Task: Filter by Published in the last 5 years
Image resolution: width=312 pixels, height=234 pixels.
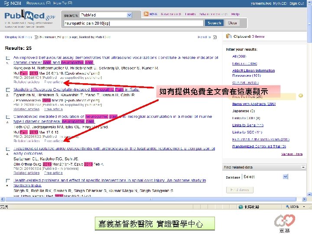Action: tap(261, 139)
